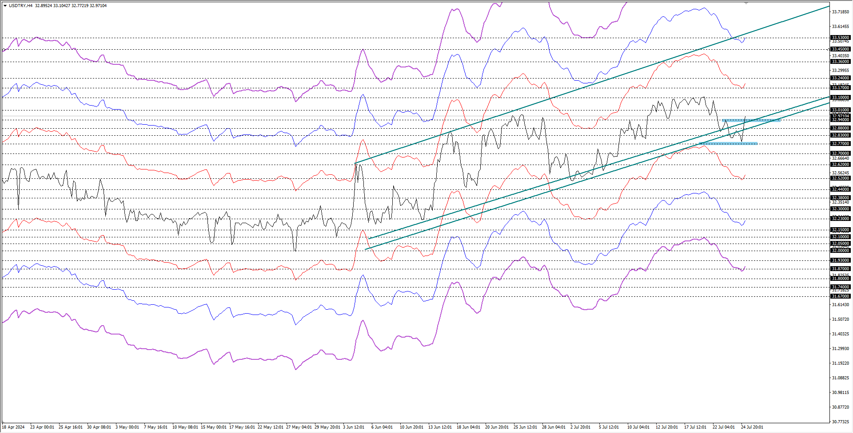Click the 31.74000 price label
This screenshot has height=433, width=853.
841,287
